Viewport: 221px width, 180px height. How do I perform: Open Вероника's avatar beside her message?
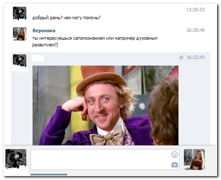[x=19, y=34]
